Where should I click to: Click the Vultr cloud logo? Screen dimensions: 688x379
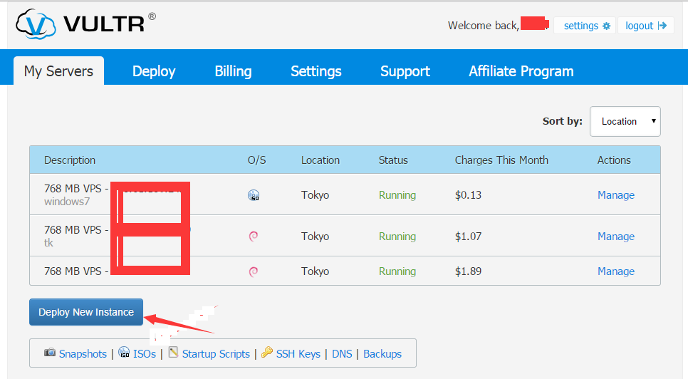click(x=36, y=24)
